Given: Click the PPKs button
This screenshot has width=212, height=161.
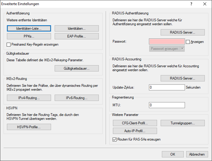Looking at the screenshot, I should point(29,36).
